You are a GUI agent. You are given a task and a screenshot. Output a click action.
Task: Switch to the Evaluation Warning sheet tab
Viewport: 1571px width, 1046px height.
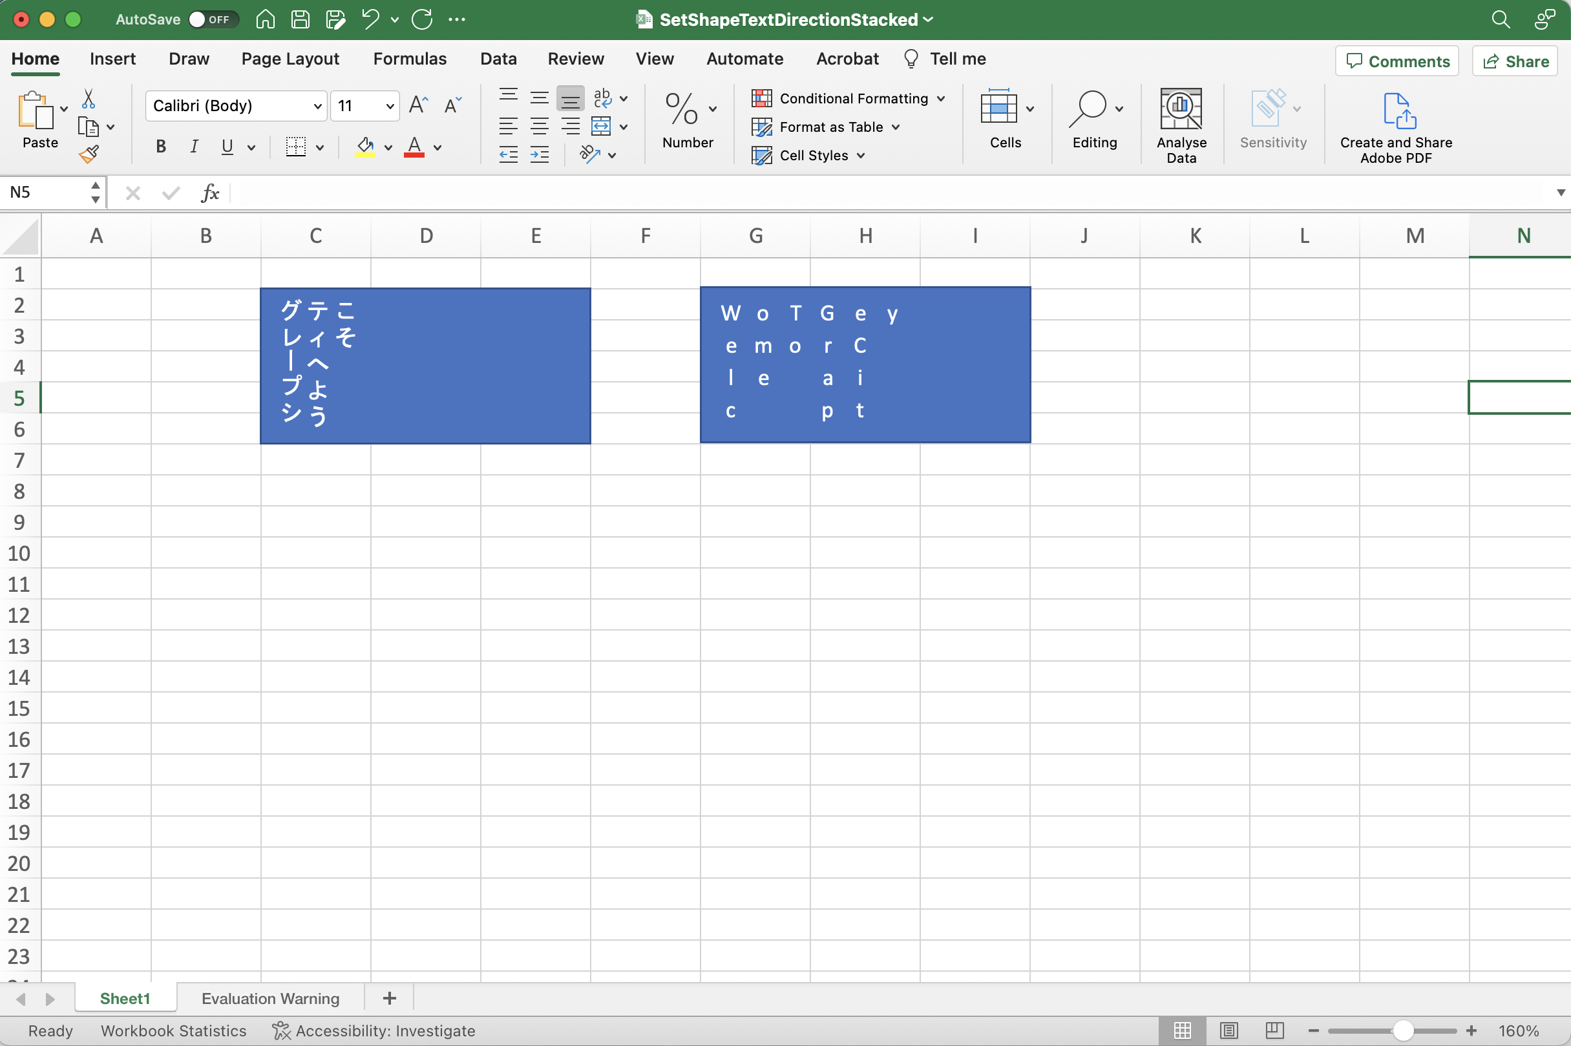coord(270,999)
